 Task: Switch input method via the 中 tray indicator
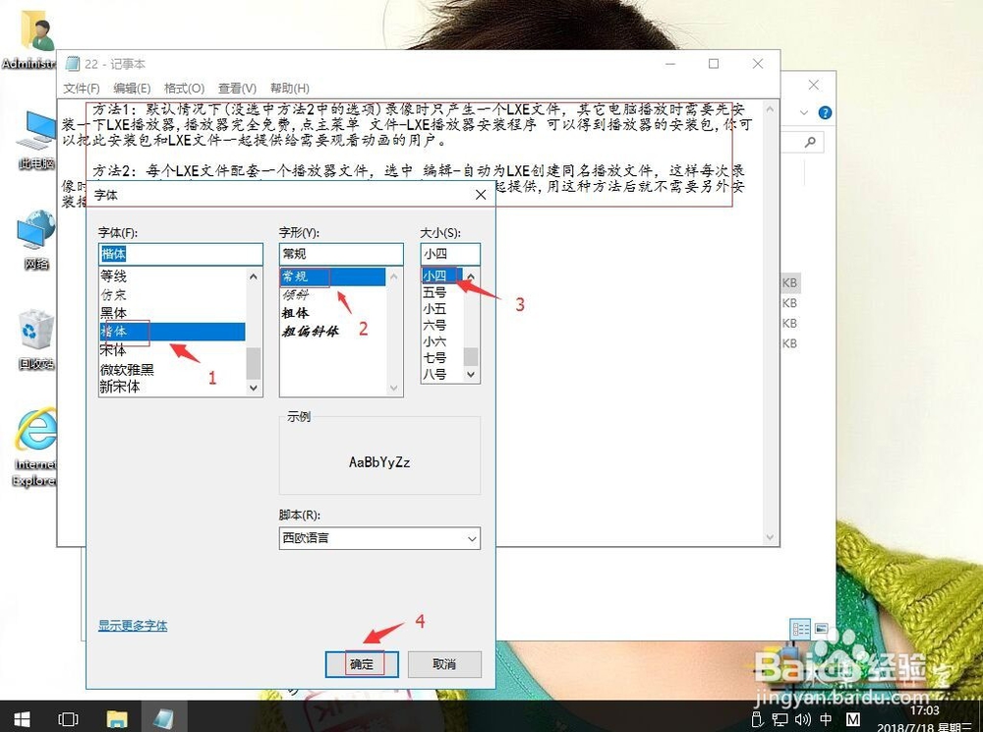coord(826,719)
